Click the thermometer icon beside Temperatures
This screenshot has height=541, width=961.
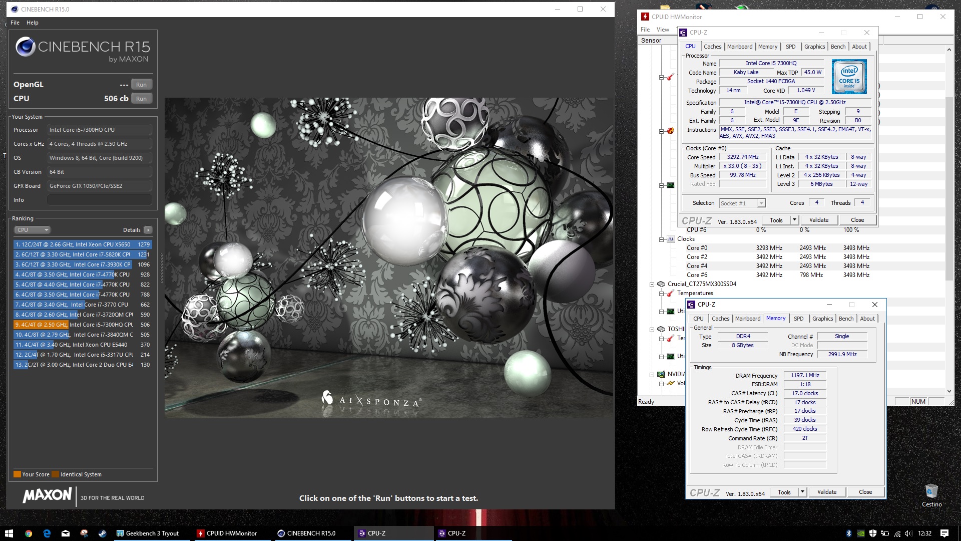point(670,293)
